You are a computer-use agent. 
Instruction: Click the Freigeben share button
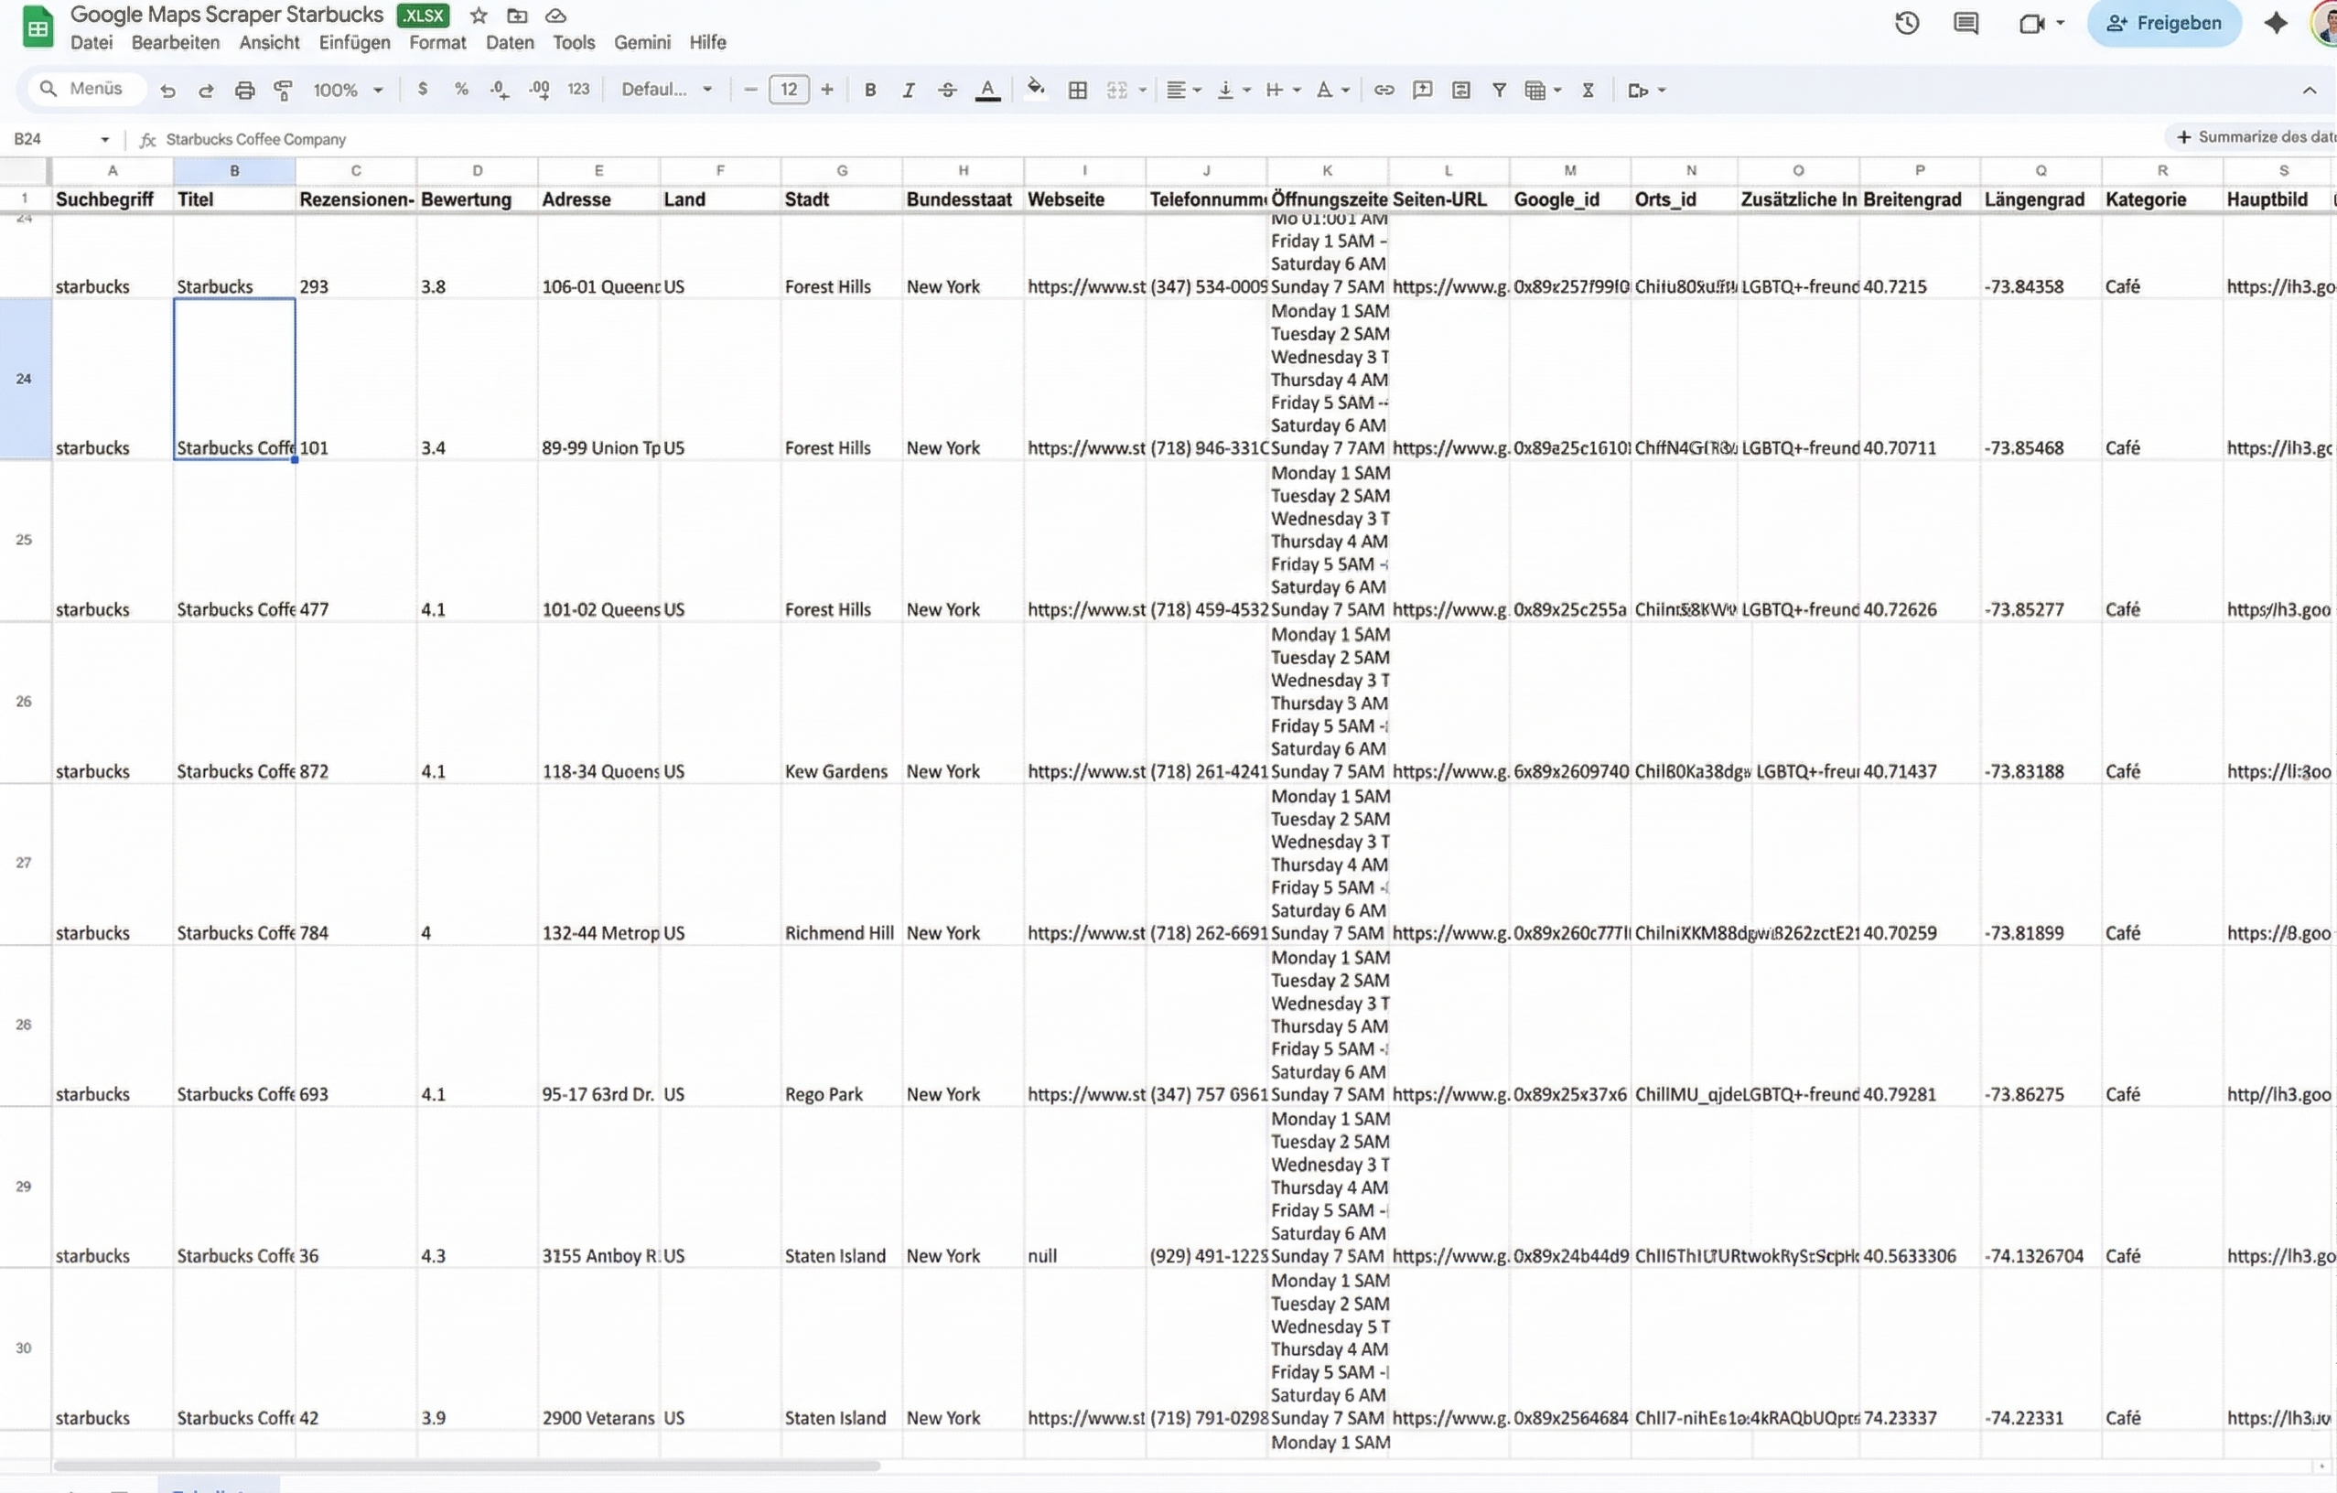point(2164,23)
